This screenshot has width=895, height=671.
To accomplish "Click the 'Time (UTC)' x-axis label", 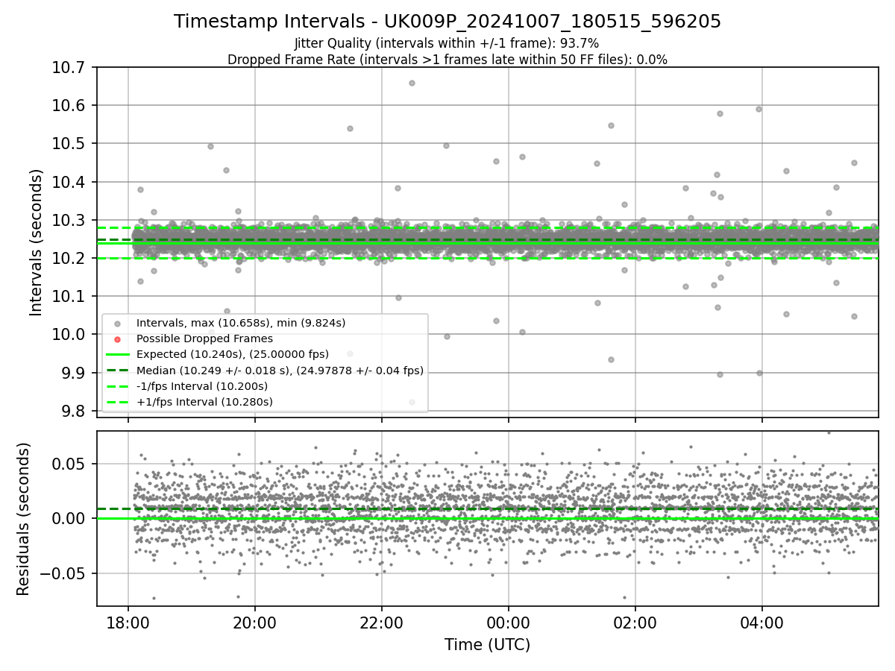I will pos(487,645).
